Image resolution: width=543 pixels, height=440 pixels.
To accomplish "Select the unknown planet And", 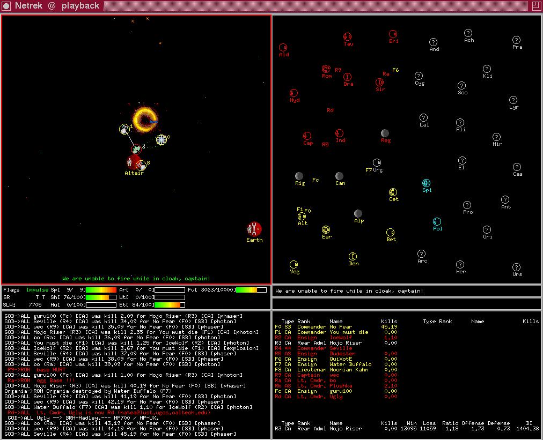I will click(433, 42).
